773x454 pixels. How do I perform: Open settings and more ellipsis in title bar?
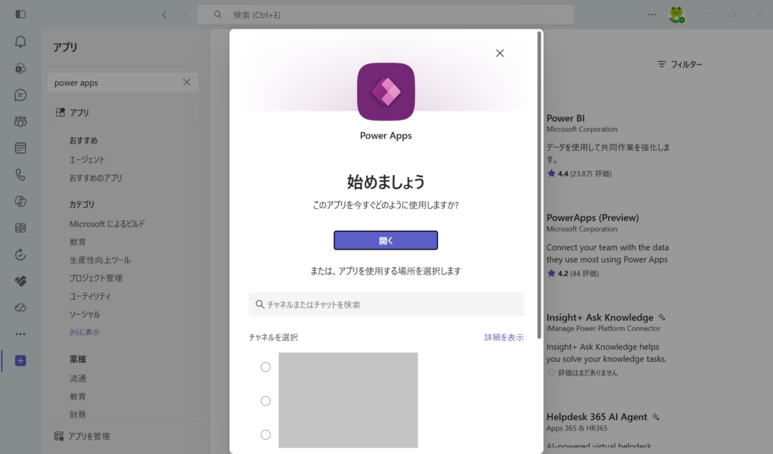651,15
